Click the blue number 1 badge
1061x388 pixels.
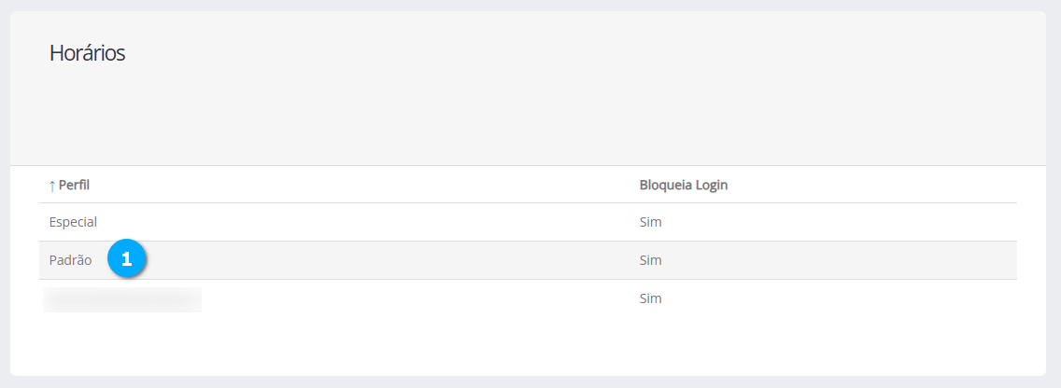[127, 260]
